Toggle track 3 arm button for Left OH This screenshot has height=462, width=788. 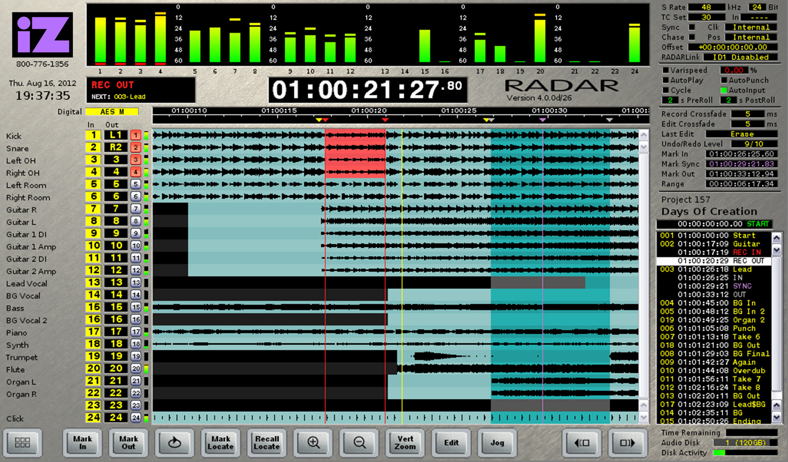(x=136, y=160)
